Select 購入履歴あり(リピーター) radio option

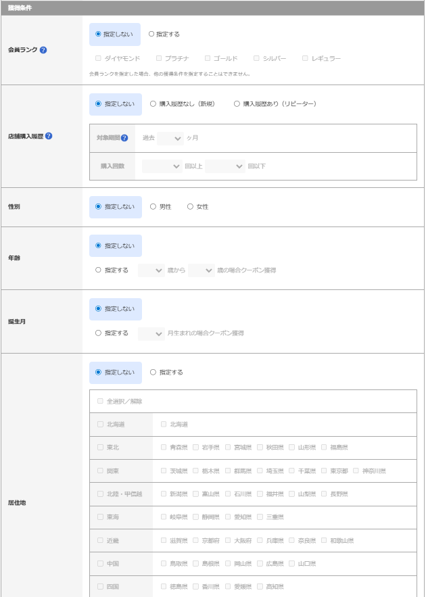(x=237, y=104)
